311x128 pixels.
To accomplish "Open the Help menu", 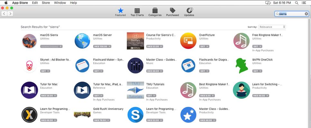I will tap(73, 3).
